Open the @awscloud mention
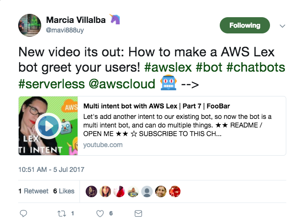Image resolution: width=304 pixels, height=223 pixels. pyautogui.click(x=122, y=84)
